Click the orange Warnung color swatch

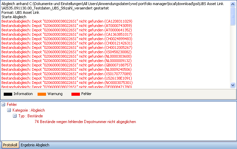click(41, 94)
